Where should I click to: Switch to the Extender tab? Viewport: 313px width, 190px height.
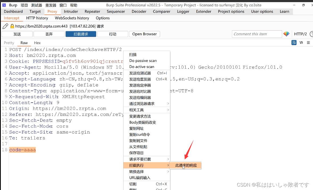[204, 12]
